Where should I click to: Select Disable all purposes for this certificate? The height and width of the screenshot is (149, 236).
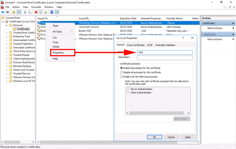pyautogui.click(x=121, y=72)
